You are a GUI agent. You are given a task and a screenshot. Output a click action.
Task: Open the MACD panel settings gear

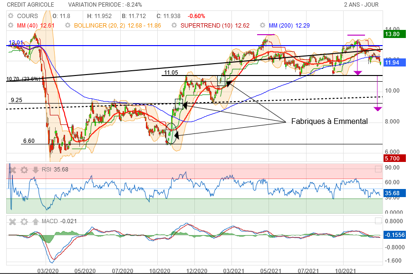pyautogui.click(x=24, y=222)
